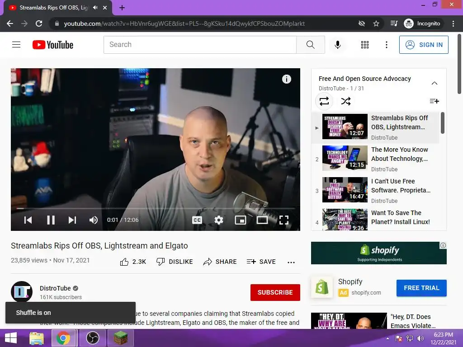
Task: Pause the playing video
Action: [51, 220]
